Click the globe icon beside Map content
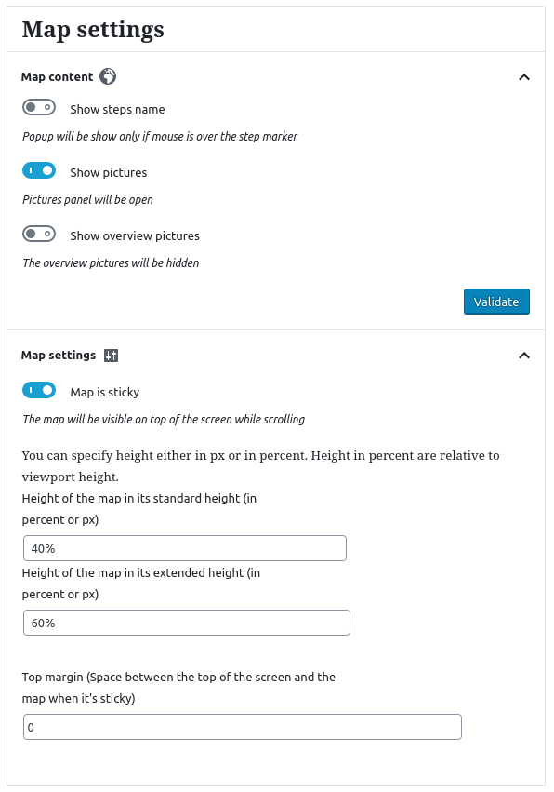 coord(107,76)
